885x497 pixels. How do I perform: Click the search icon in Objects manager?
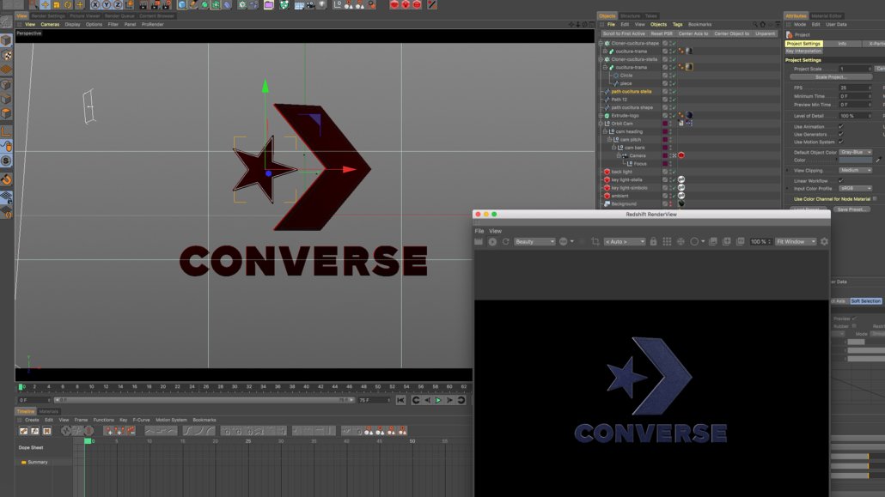[754, 24]
